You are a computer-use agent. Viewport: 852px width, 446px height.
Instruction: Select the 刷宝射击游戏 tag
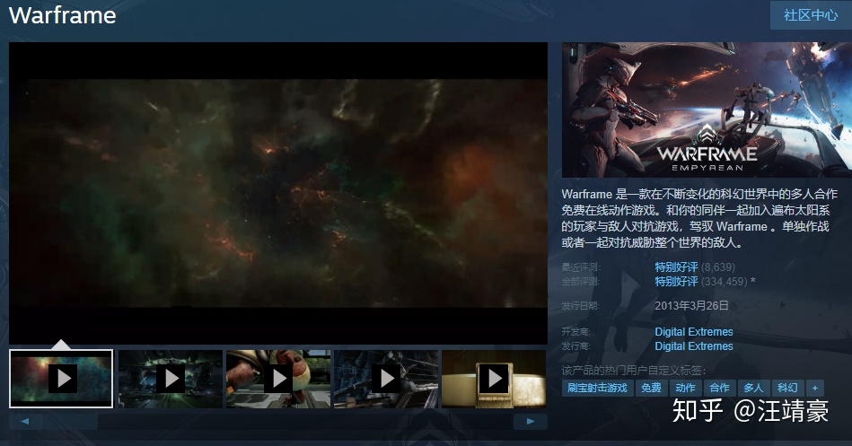[597, 388]
